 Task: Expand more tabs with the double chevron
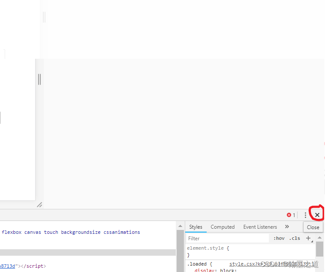[x=287, y=227]
